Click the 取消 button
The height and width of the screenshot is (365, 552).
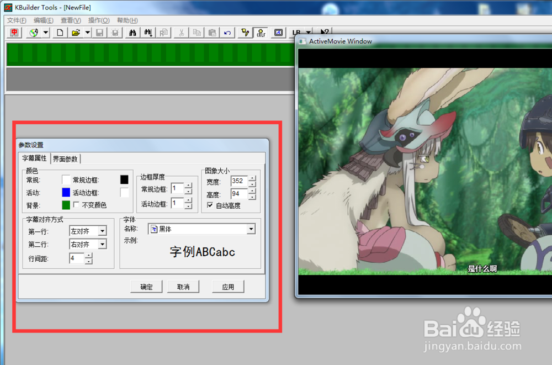point(183,287)
